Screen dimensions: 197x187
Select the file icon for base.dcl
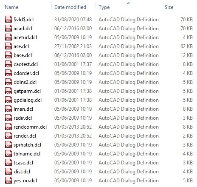[x=8, y=55]
